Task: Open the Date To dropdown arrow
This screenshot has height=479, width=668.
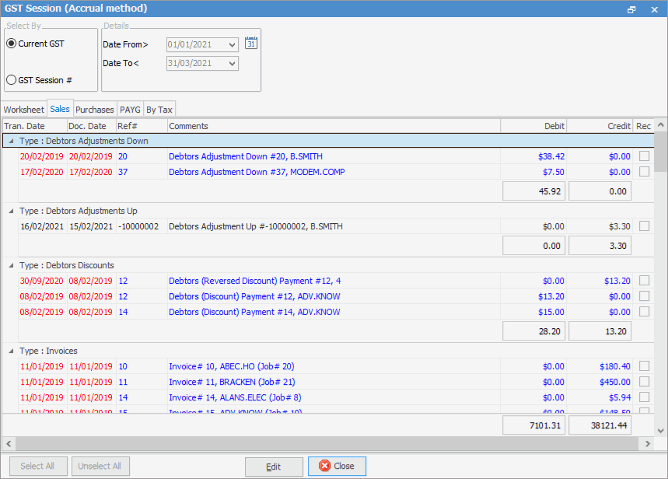Action: click(231, 63)
